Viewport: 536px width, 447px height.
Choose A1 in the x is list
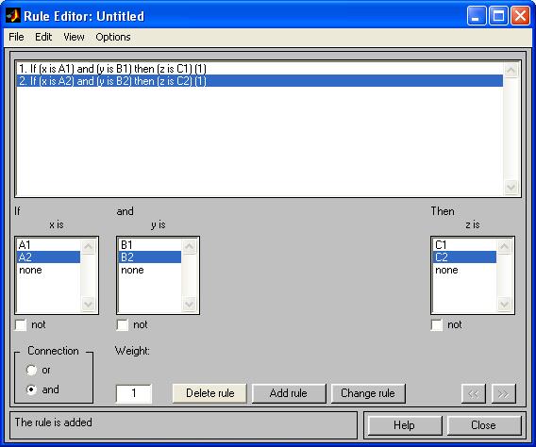(48, 245)
